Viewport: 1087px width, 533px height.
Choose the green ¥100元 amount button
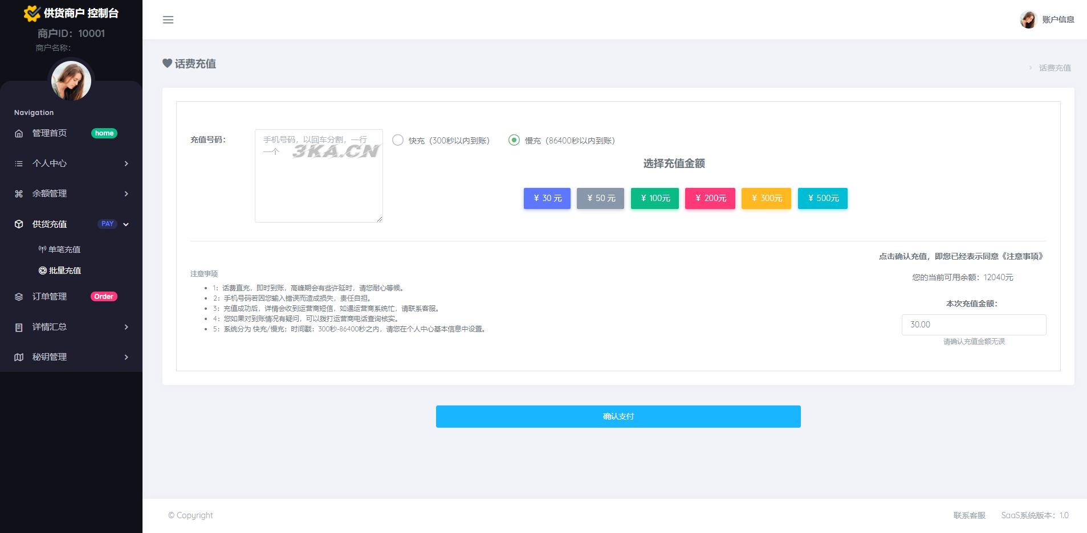[x=654, y=198]
